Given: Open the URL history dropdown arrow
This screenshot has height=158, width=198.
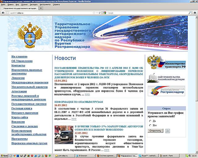Looking at the screenshot, I should tap(97, 13).
